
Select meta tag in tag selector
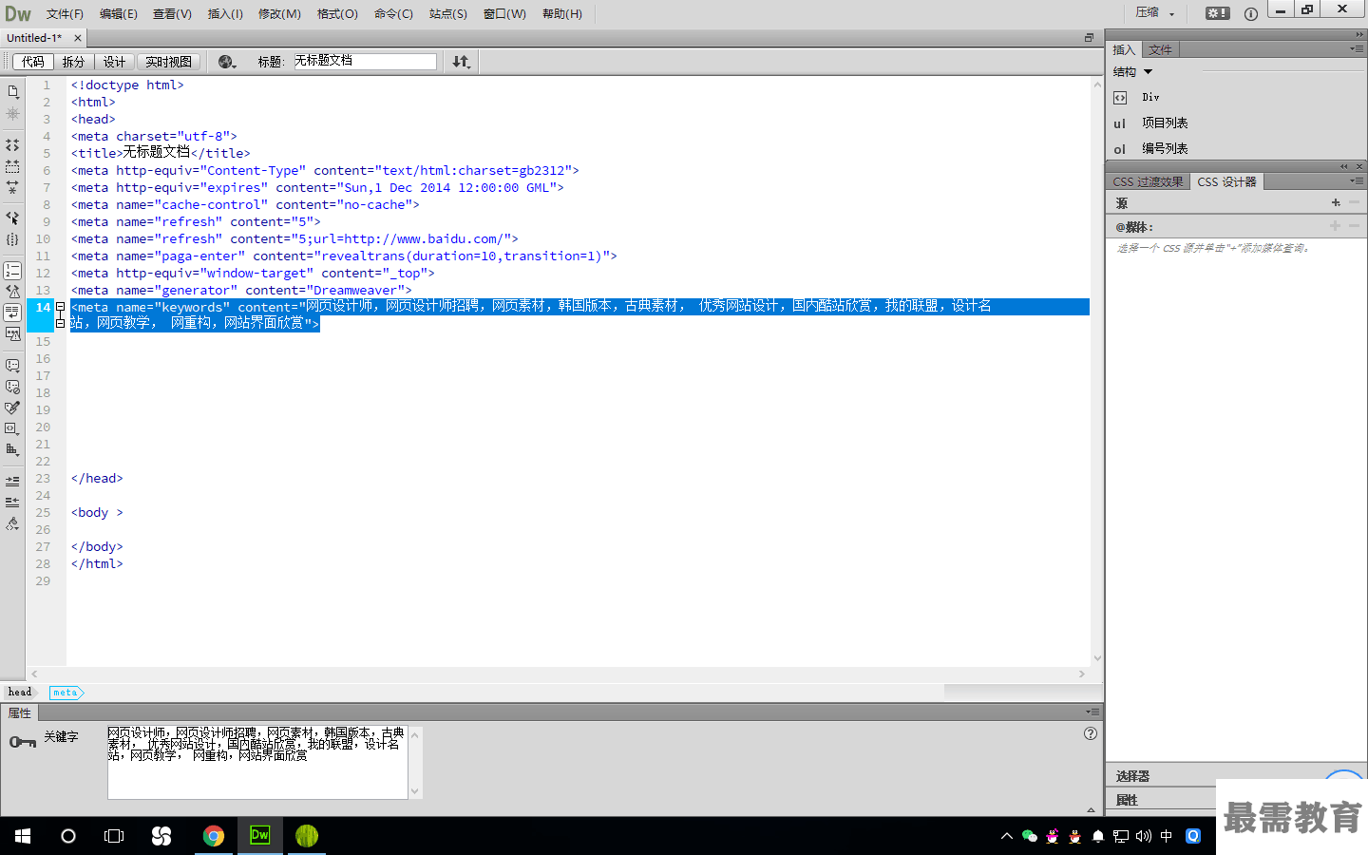(65, 693)
